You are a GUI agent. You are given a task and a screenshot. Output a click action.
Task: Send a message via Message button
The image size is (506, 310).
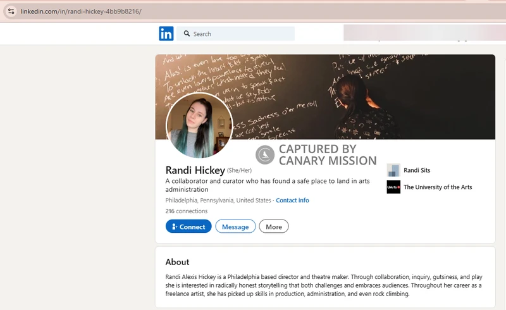235,226
